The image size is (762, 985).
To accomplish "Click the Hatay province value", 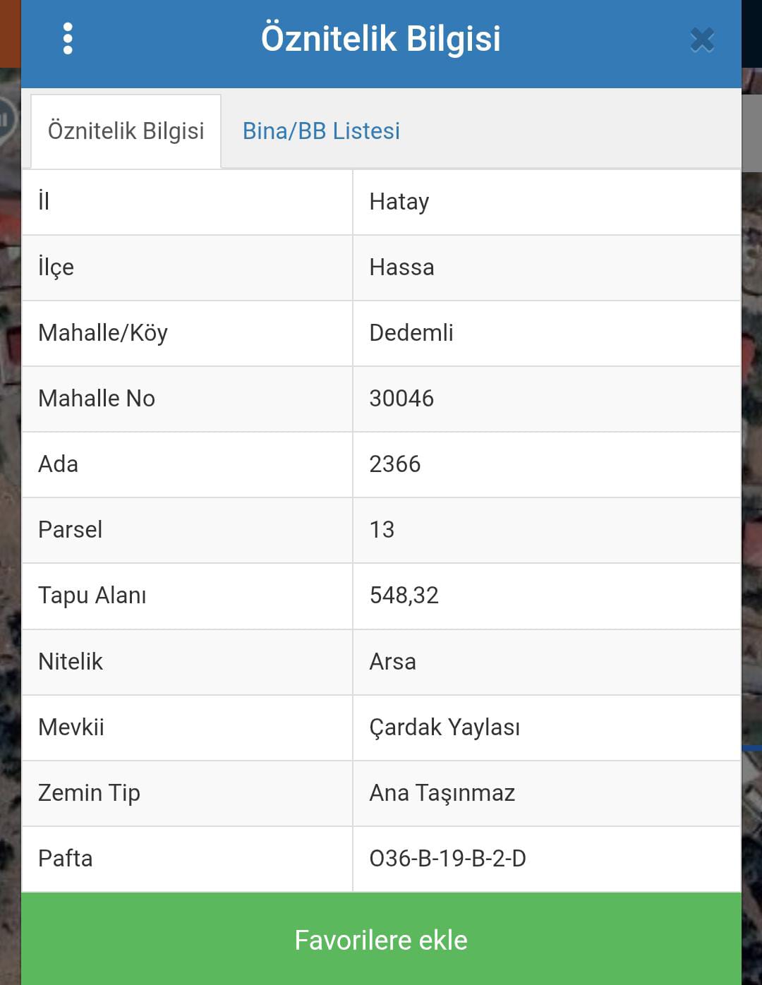I will [x=399, y=202].
